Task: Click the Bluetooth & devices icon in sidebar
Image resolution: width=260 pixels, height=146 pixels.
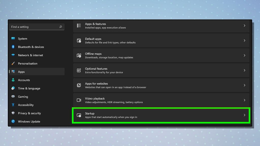Action: coord(13,47)
